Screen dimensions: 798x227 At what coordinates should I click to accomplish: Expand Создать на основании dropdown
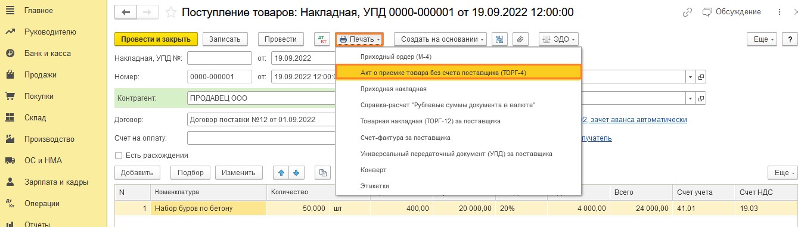tap(440, 39)
